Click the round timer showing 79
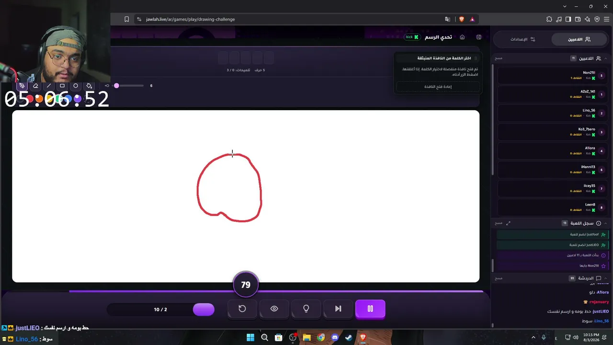The height and width of the screenshot is (345, 613). (x=246, y=285)
